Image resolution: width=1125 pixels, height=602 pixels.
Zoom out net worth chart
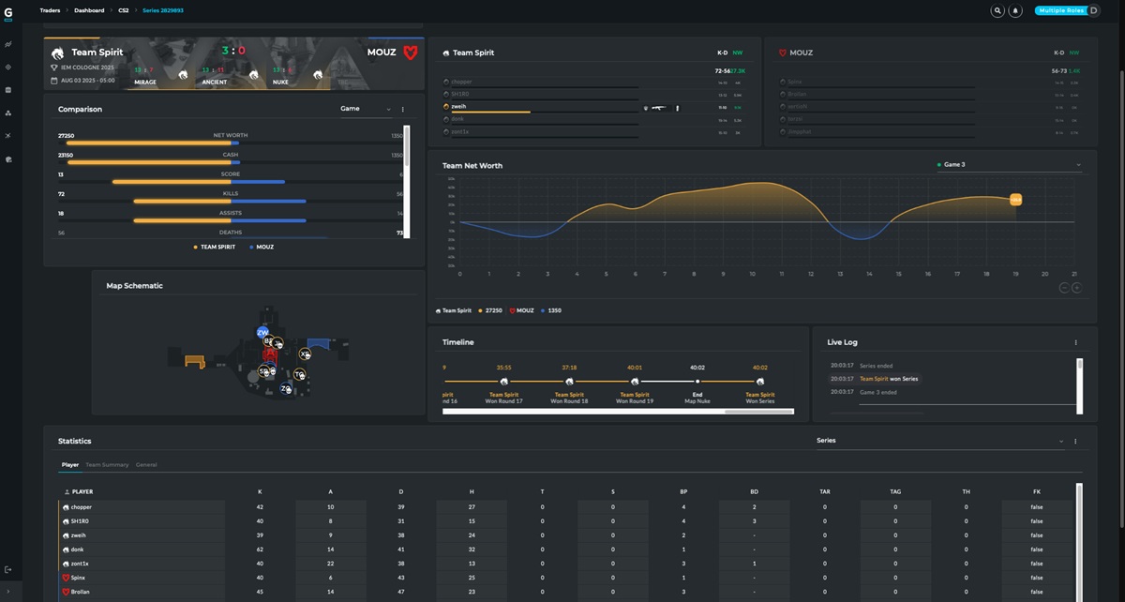[x=1065, y=288]
